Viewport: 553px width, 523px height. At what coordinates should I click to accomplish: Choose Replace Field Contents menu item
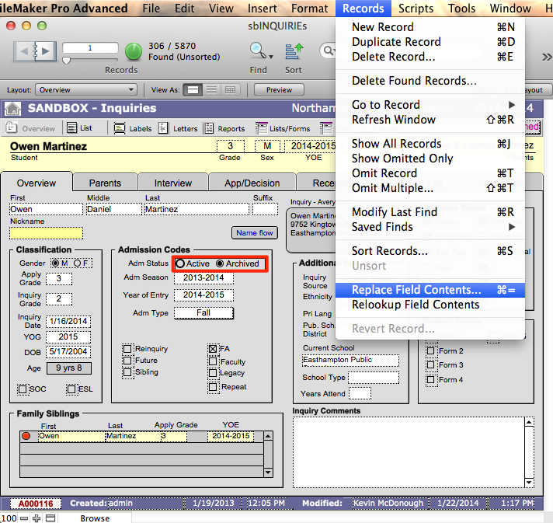pyautogui.click(x=416, y=290)
